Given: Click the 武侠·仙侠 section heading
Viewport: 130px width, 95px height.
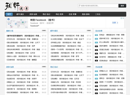Looking at the screenshot, I should click(10, 67).
